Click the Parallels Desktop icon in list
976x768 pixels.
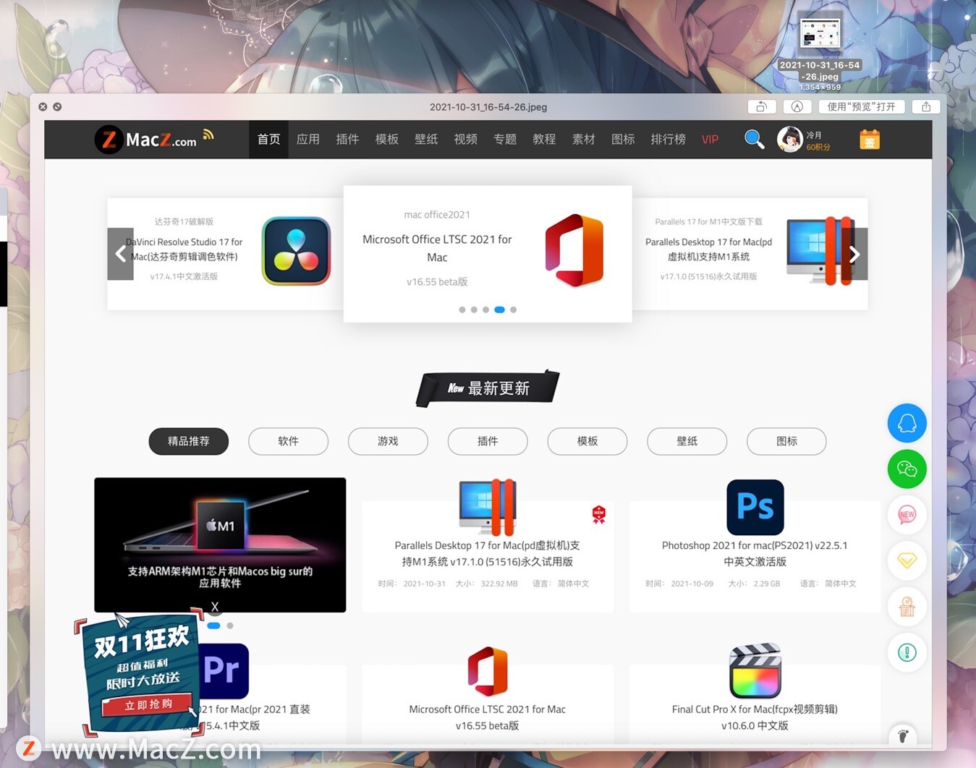click(x=488, y=507)
